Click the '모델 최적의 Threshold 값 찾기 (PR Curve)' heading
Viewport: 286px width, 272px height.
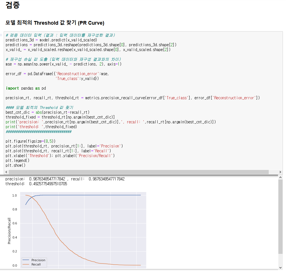tap(55, 23)
